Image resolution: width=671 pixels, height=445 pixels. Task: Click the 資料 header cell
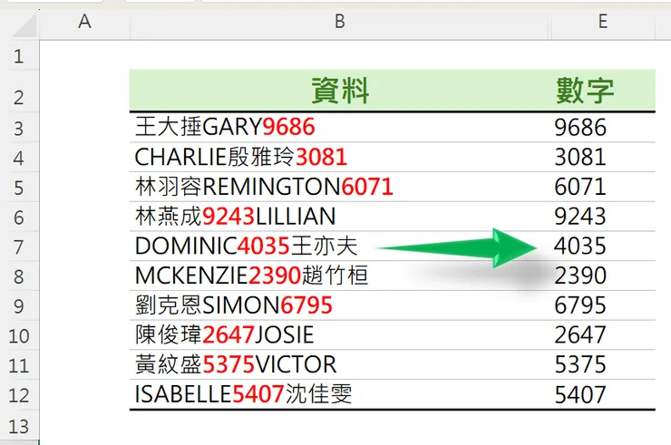click(x=340, y=91)
